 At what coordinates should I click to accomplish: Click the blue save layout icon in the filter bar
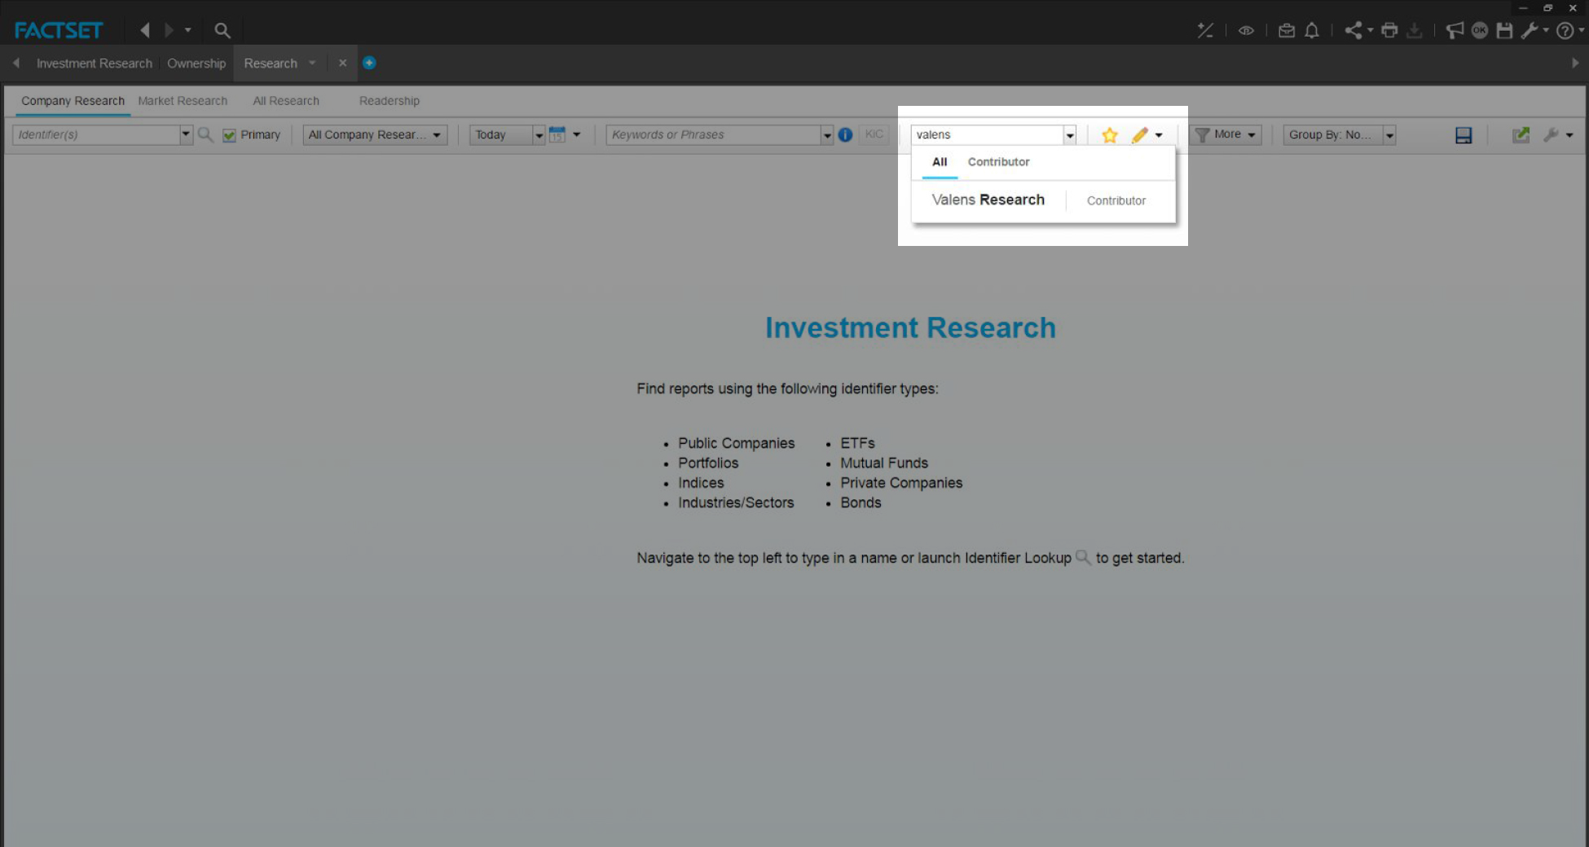[1464, 135]
